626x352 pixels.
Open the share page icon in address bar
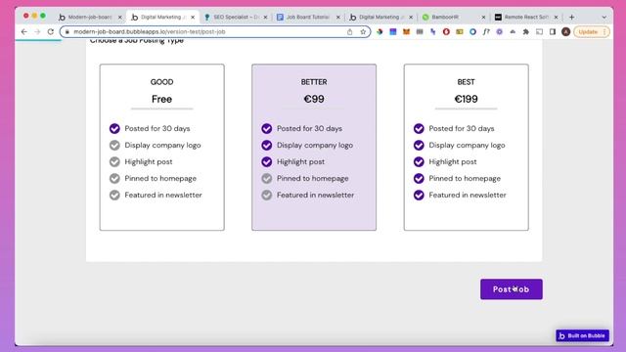click(x=350, y=31)
